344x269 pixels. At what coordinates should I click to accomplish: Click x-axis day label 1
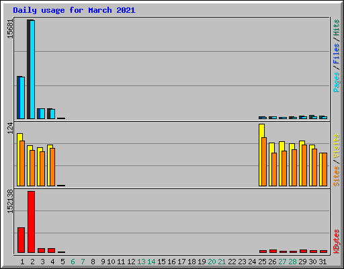tap(22, 262)
